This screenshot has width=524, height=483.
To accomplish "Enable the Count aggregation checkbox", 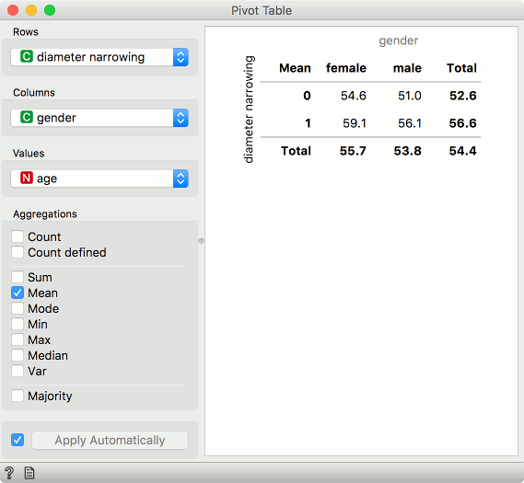I will tap(17, 236).
